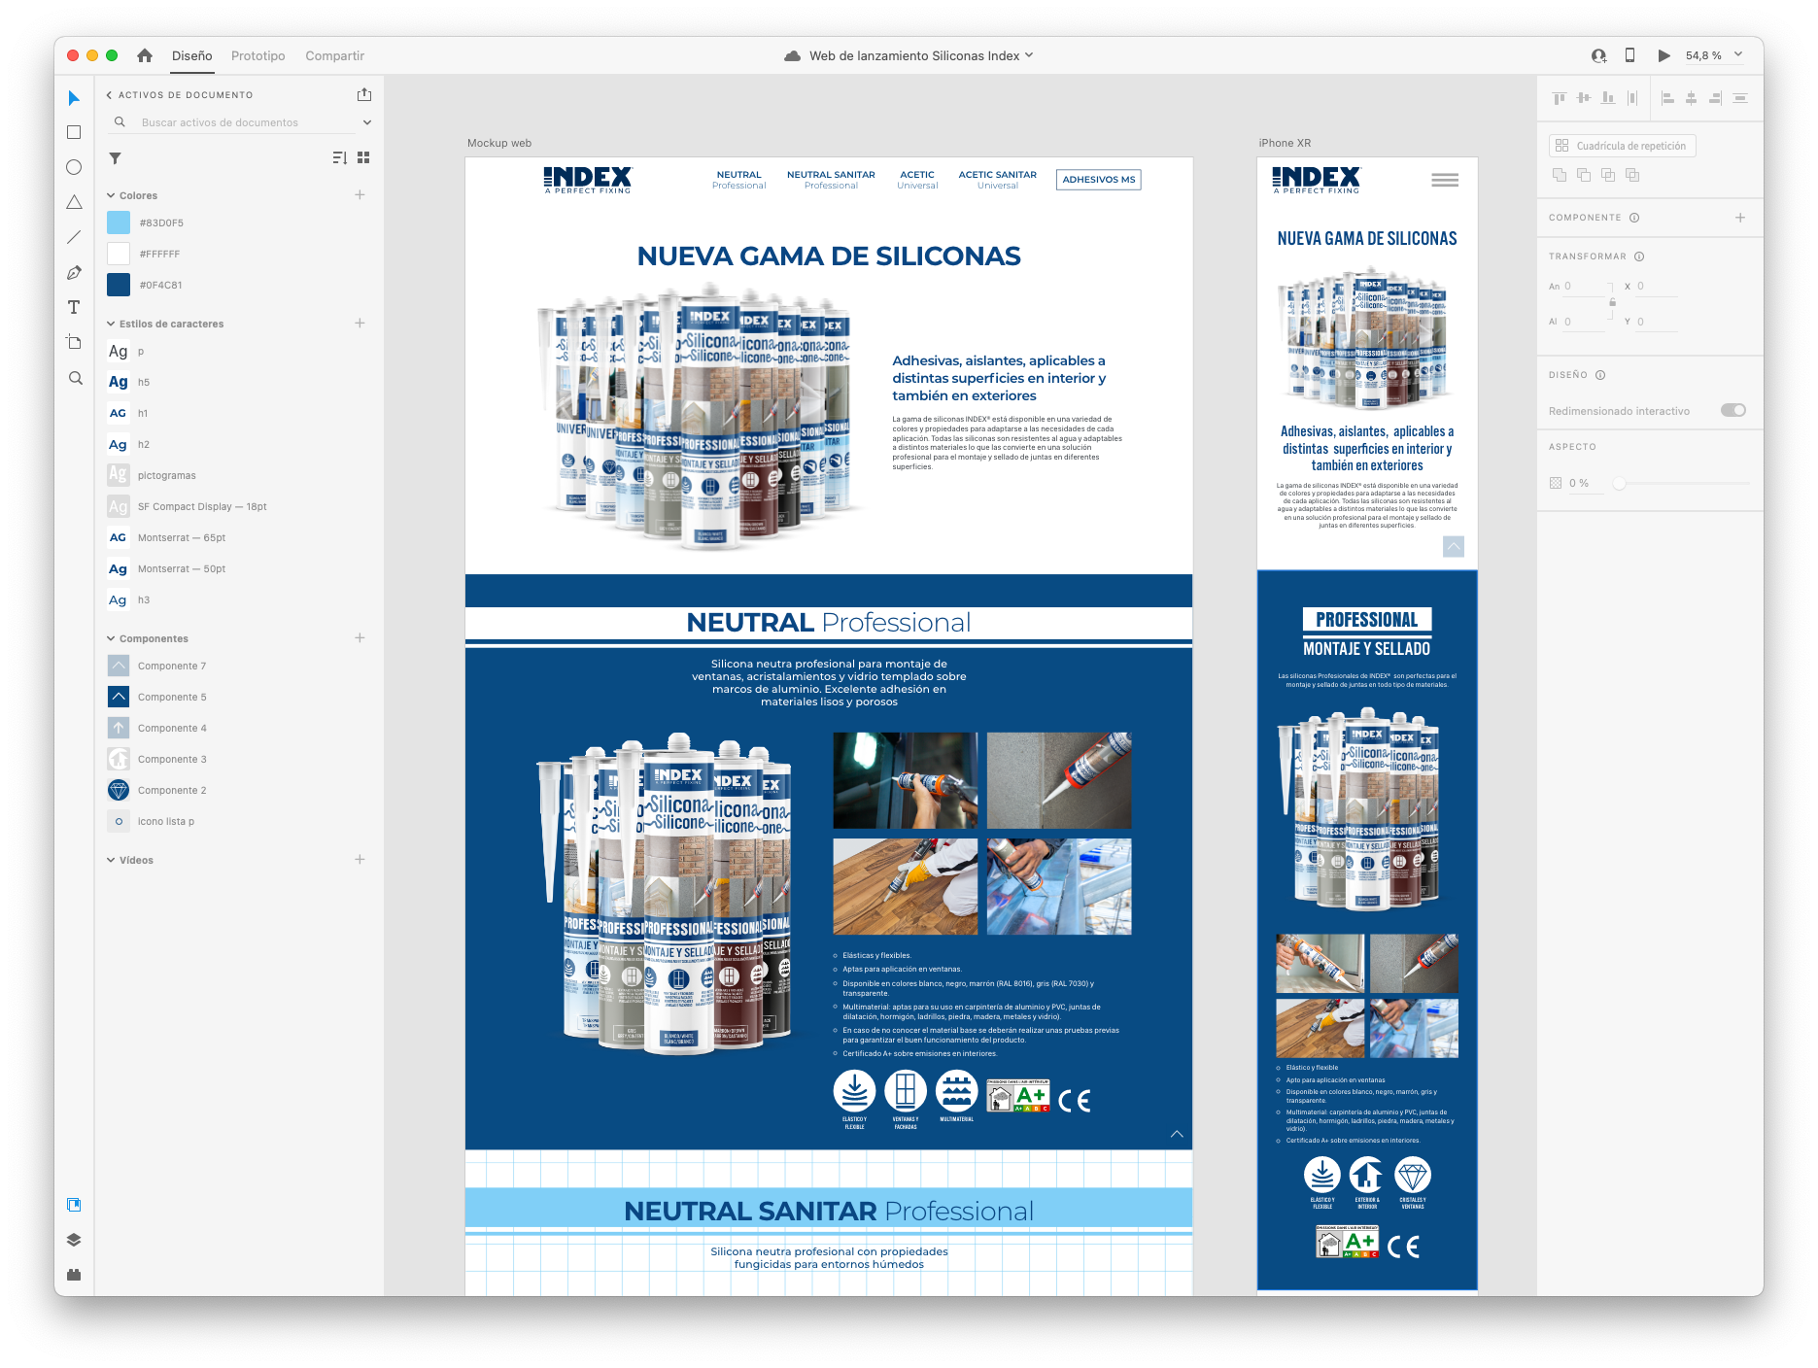
Task: Click the align left icon
Action: (1667, 98)
